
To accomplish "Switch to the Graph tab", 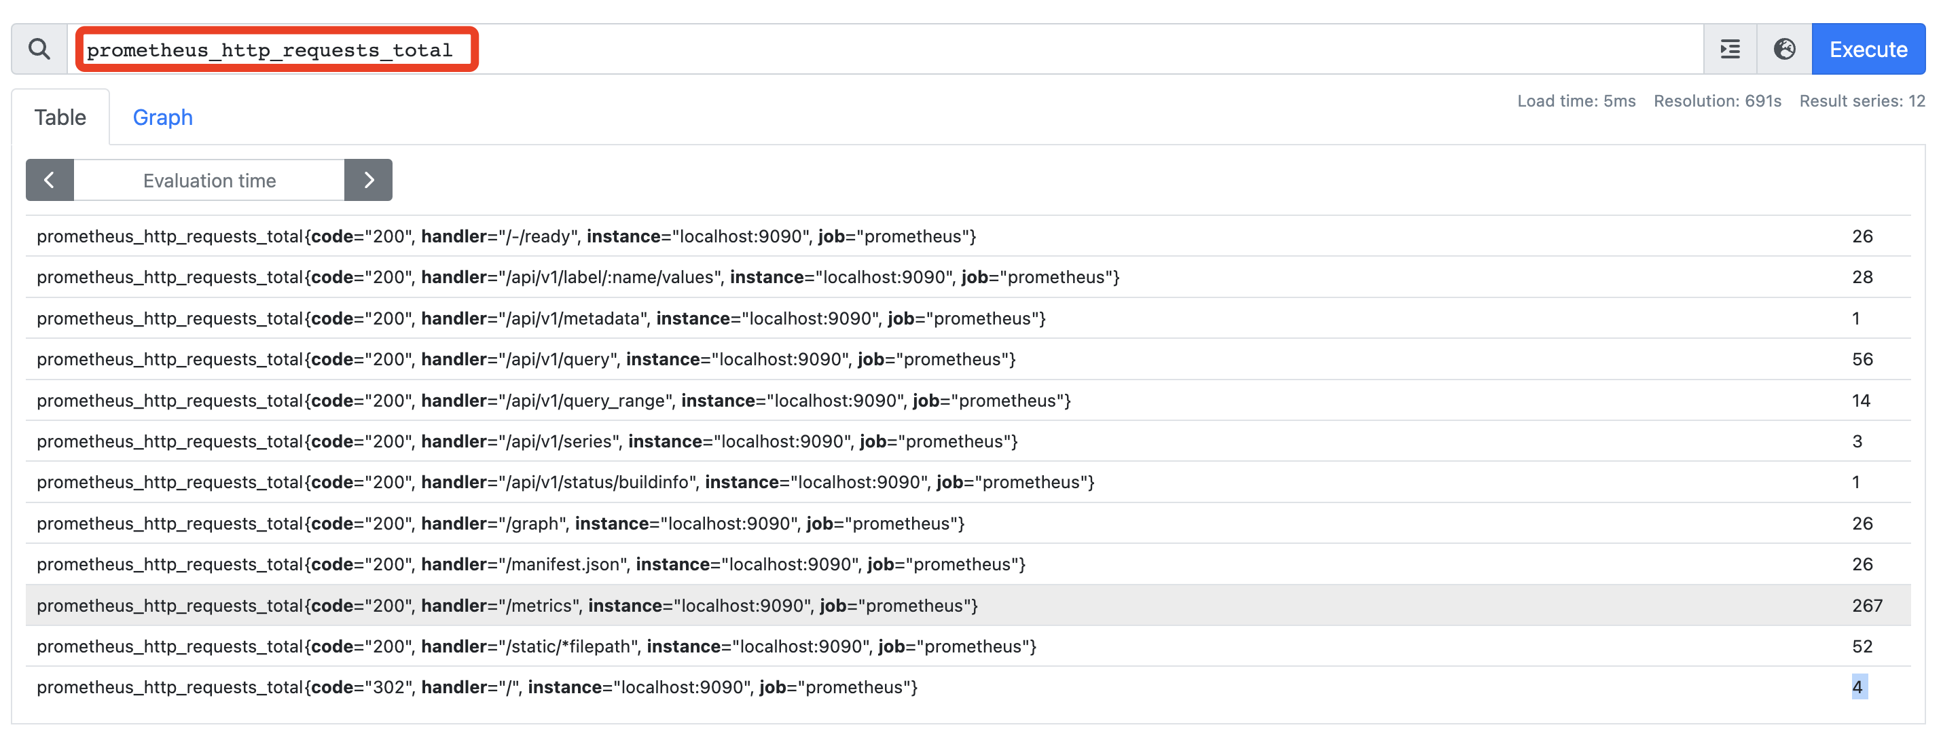I will click(x=163, y=117).
